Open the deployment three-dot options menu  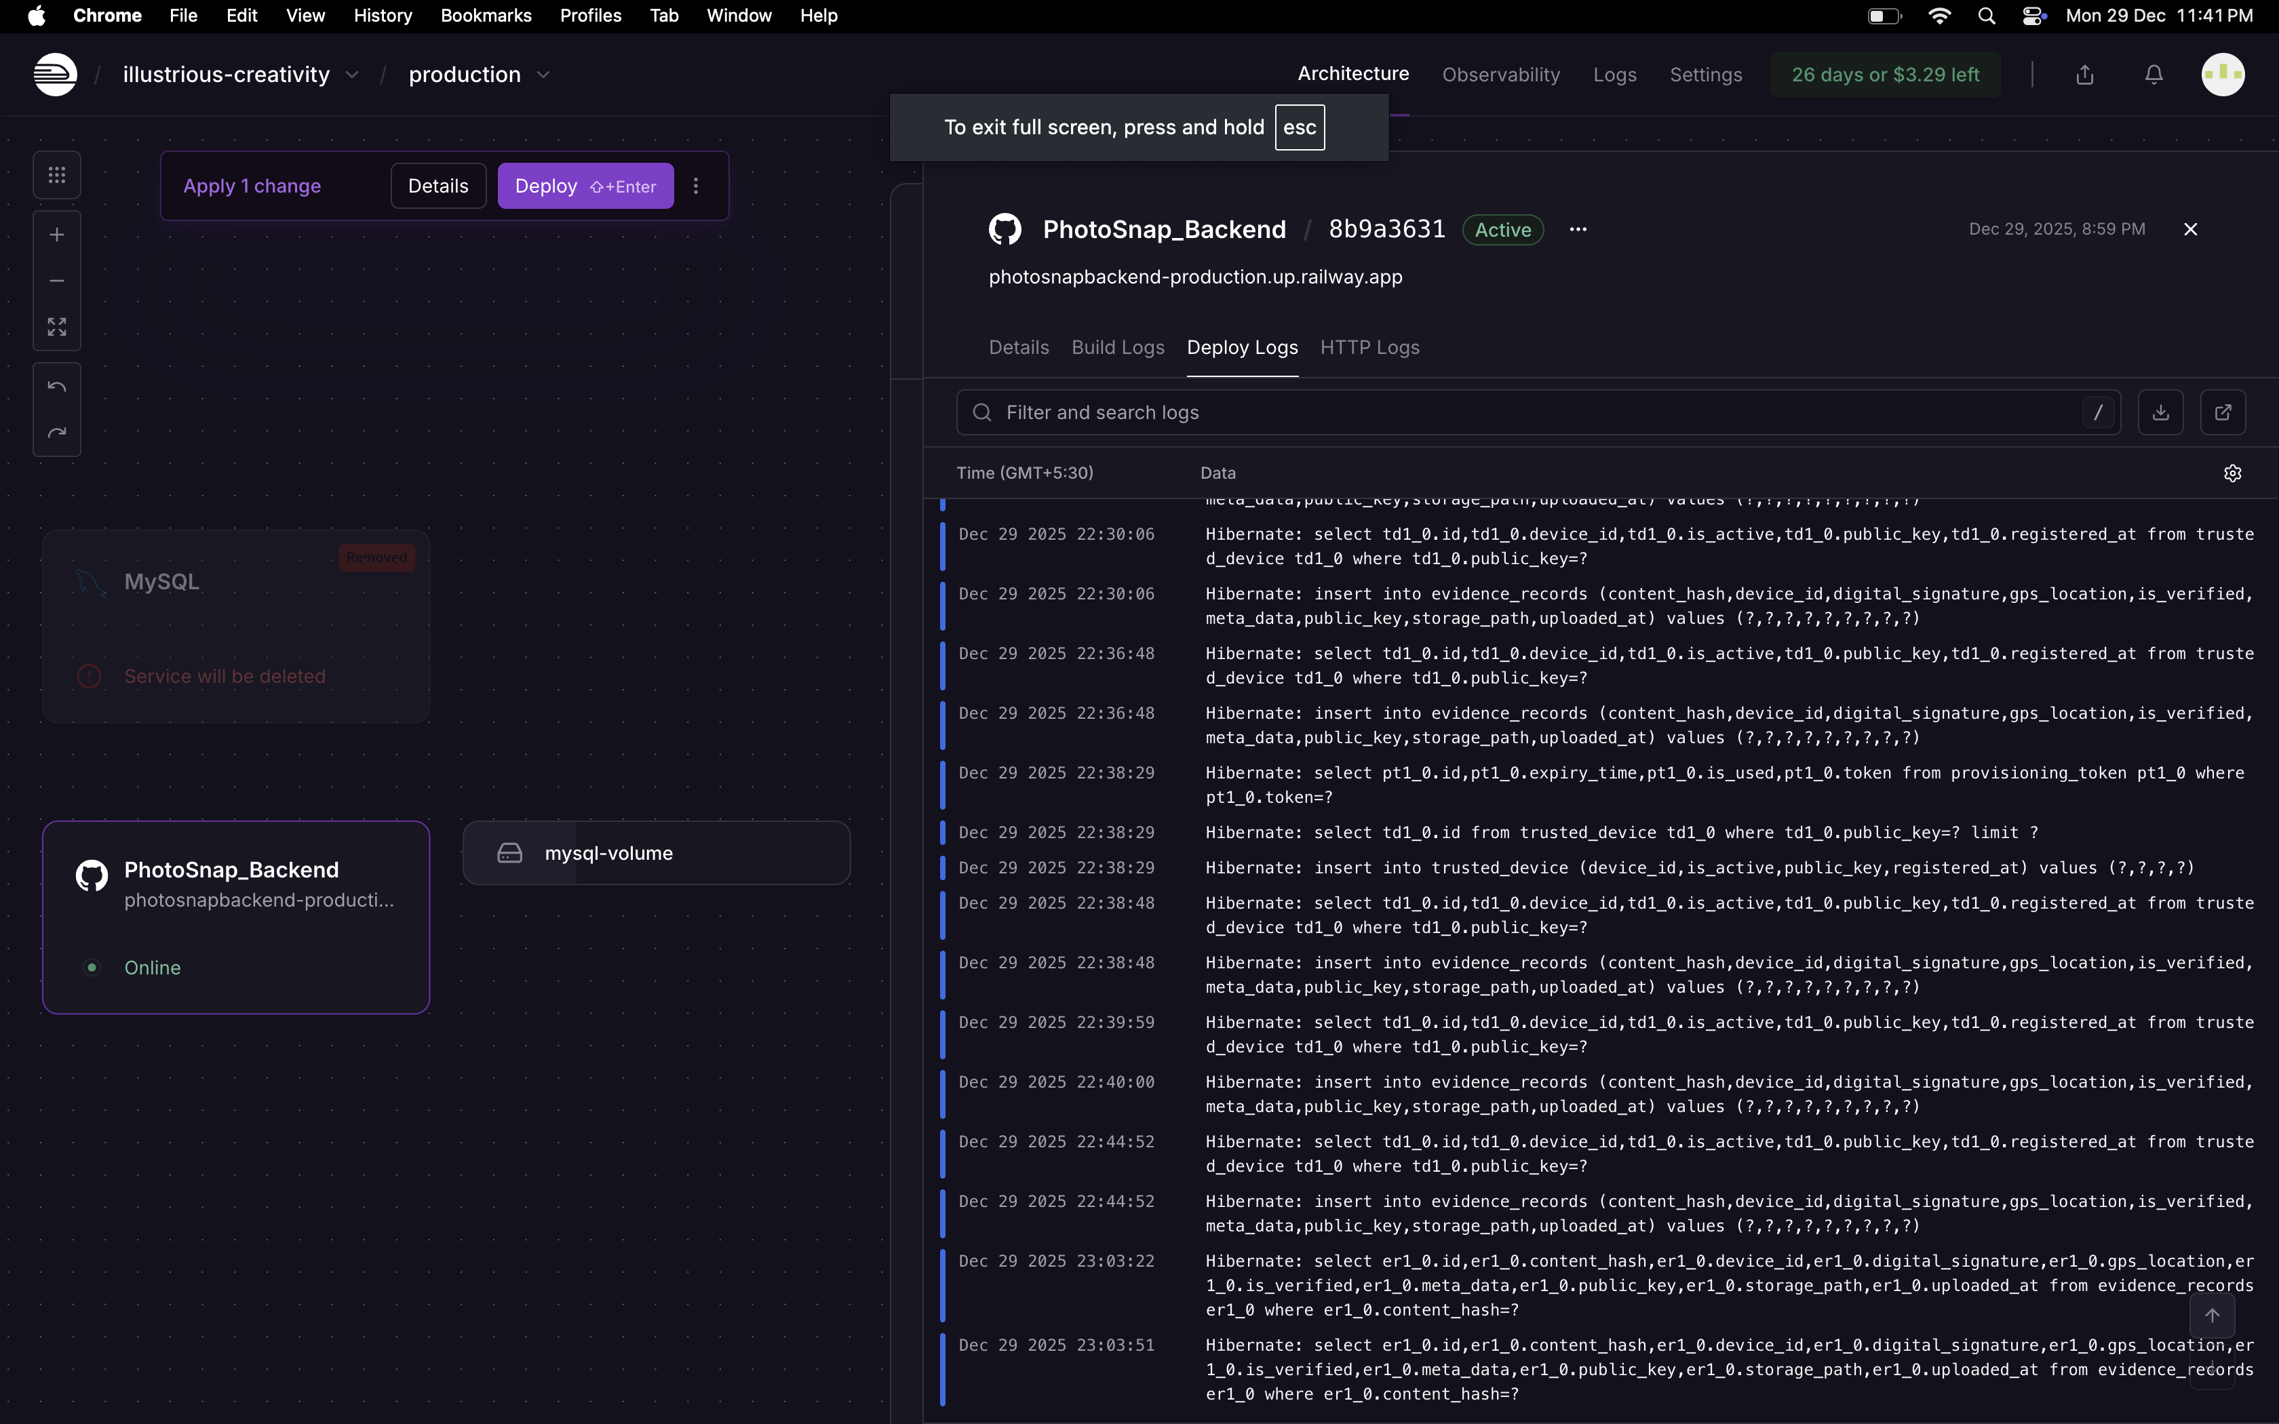[x=1578, y=230]
